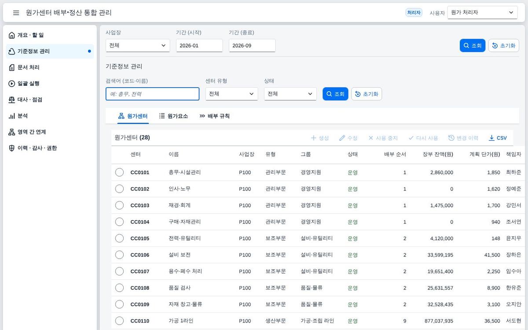This screenshot has width=528, height=330.
Task: Click the 최하준 manager name
Action: tap(513, 172)
